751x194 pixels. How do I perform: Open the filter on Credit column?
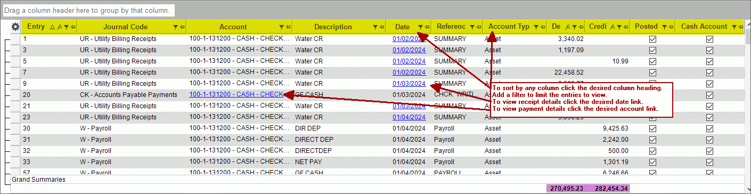(619, 27)
